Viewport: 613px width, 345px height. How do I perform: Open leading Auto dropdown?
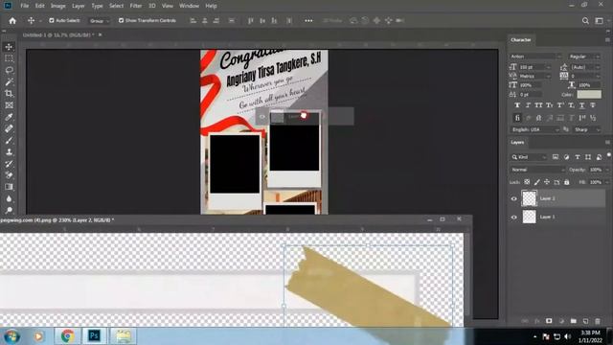(x=598, y=67)
